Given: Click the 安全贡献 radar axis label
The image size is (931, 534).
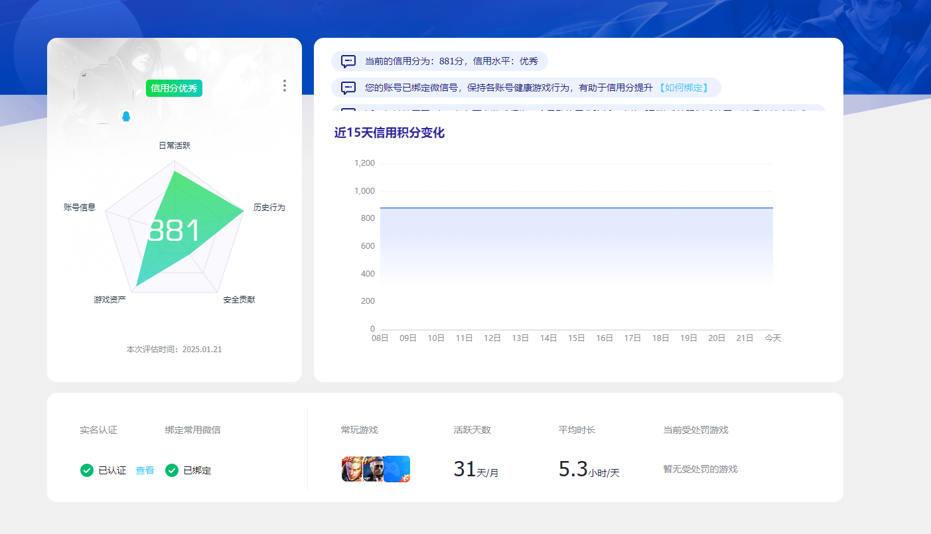Looking at the screenshot, I should click(240, 300).
